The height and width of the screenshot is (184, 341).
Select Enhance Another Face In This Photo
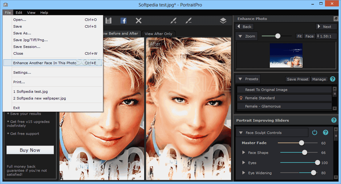53,63
